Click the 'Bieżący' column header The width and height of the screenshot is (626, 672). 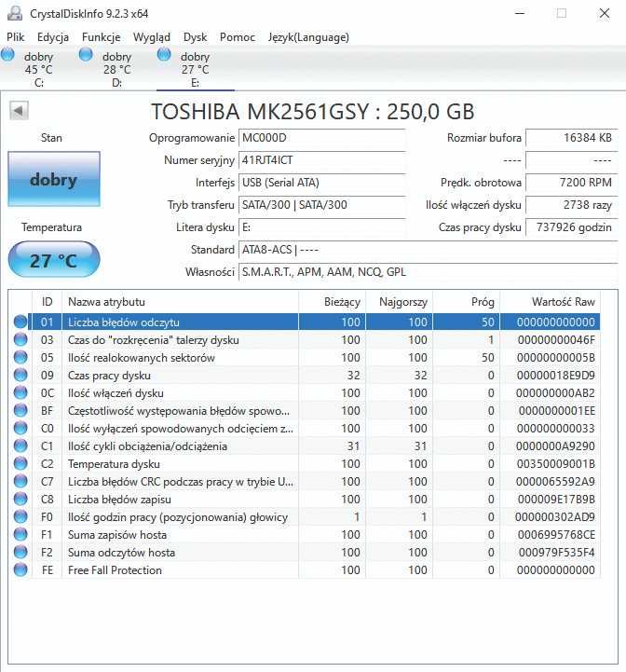(x=332, y=302)
